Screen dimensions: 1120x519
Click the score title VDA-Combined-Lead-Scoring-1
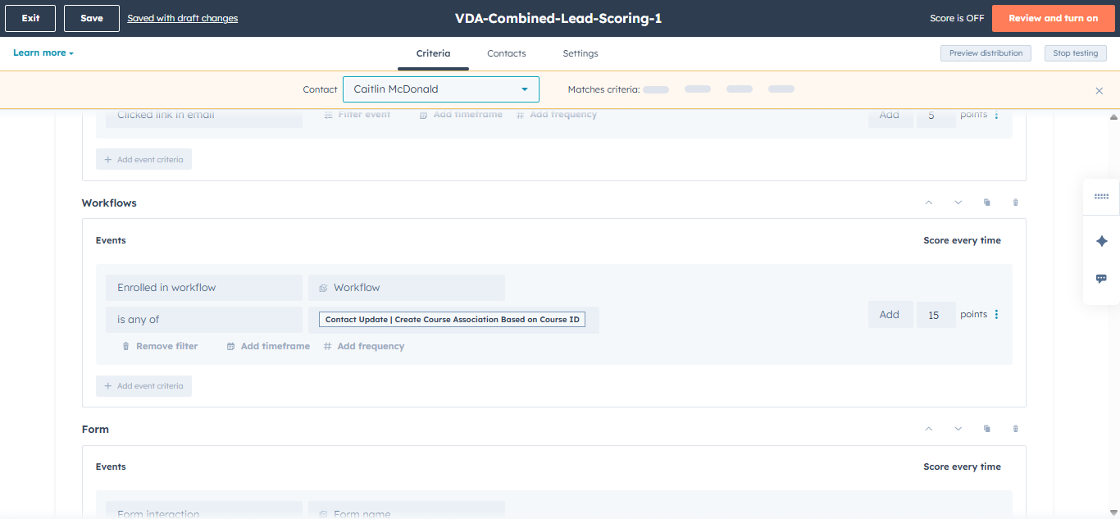(558, 18)
